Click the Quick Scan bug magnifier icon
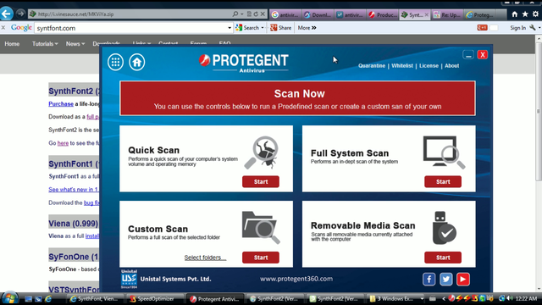 click(x=262, y=152)
